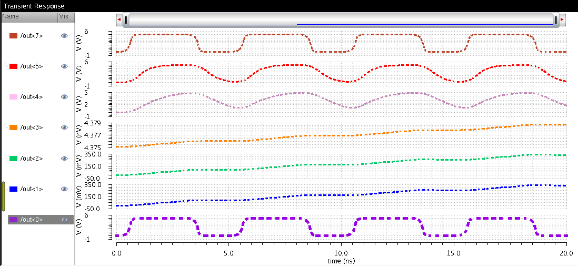
Task: Toggle the eye icon for /out<4>
Action: (64, 97)
